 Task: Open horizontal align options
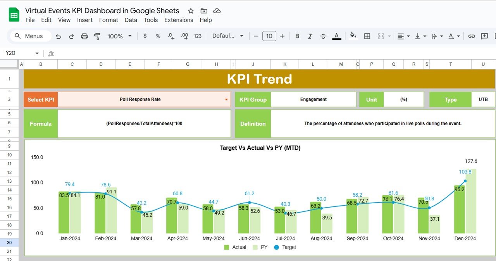(x=403, y=36)
